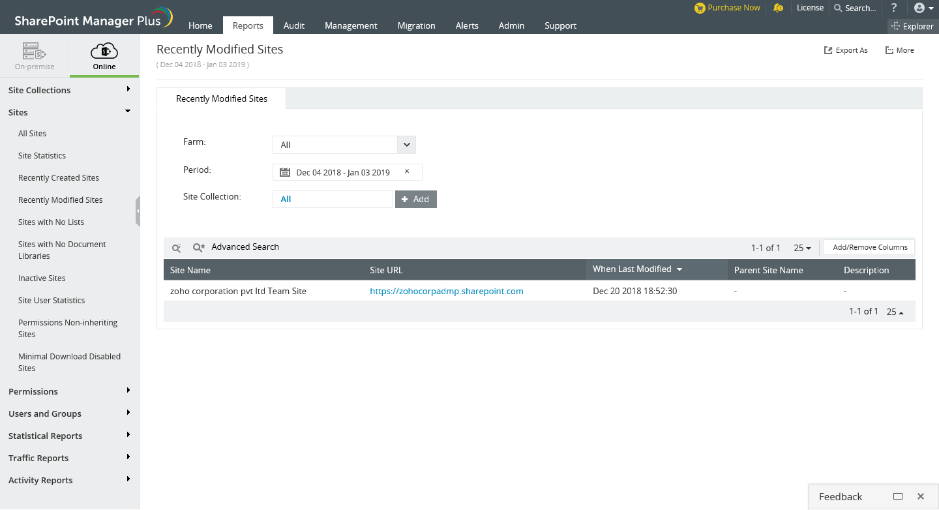Click the calendar icon in Period field

click(284, 172)
